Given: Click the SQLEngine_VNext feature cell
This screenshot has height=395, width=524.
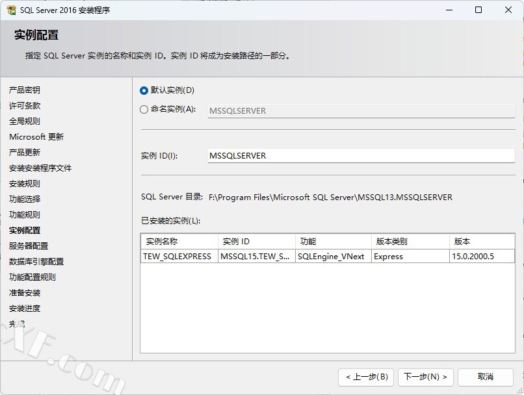Looking at the screenshot, I should [x=334, y=257].
